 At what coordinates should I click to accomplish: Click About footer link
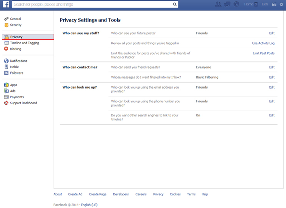58,194
